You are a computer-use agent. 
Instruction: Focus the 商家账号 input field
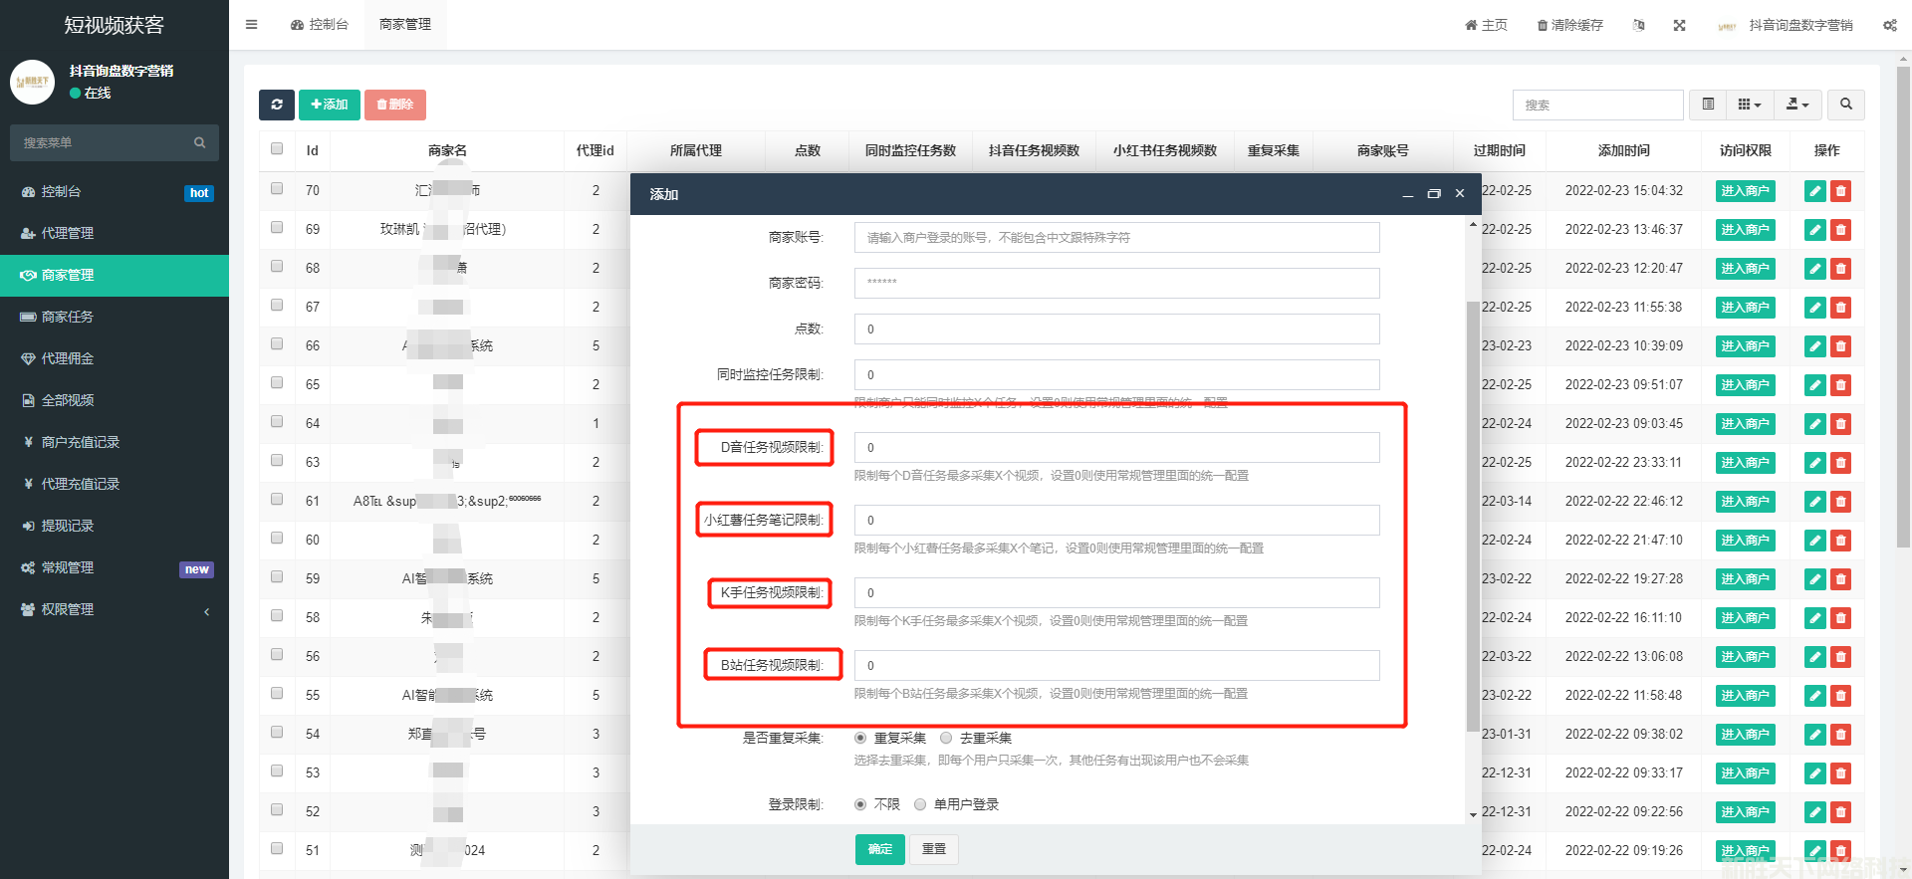(x=1116, y=238)
